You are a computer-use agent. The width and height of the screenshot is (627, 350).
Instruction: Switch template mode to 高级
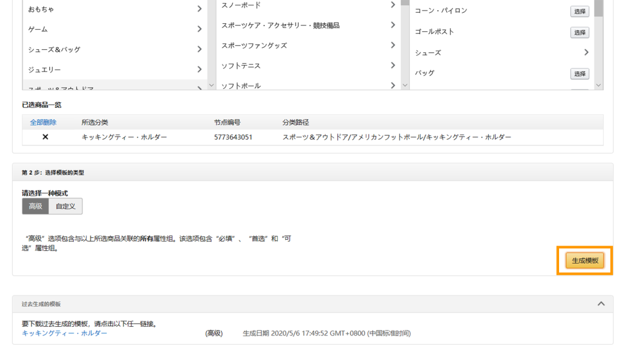tap(35, 206)
